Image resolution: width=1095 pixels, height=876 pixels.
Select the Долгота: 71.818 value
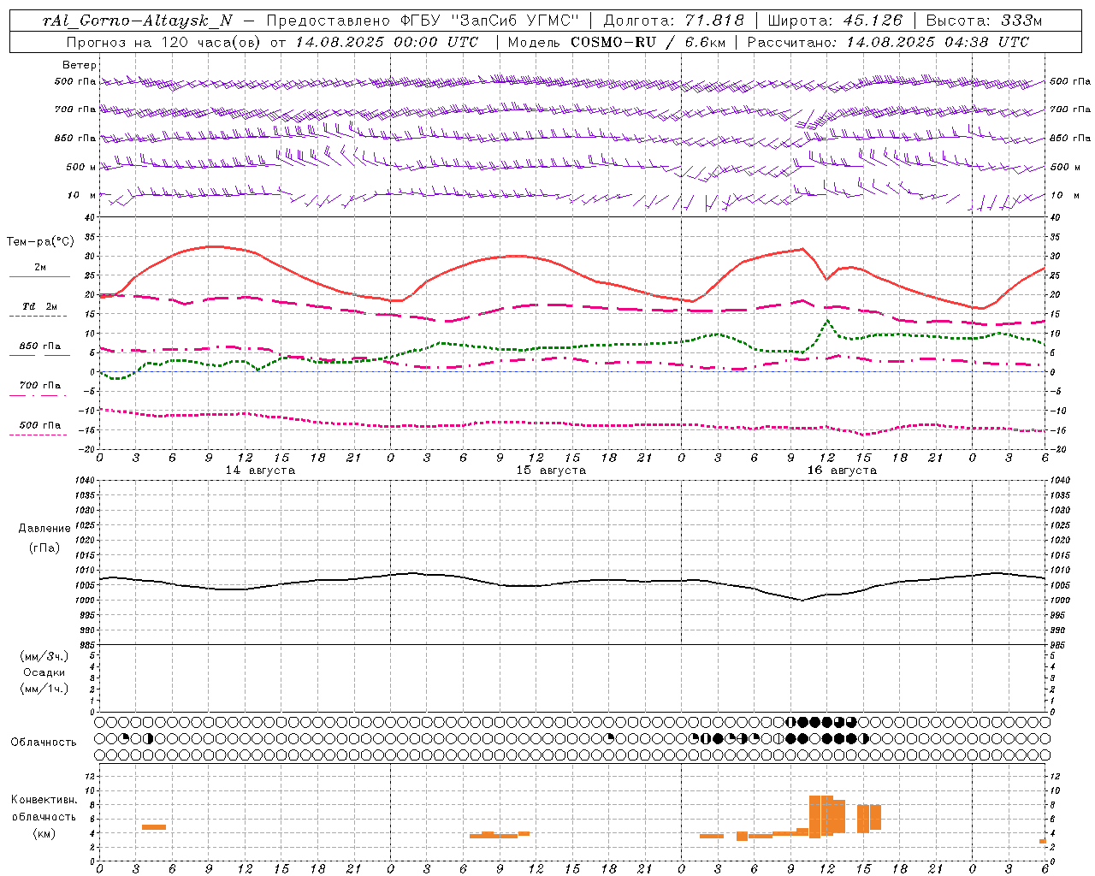[674, 21]
